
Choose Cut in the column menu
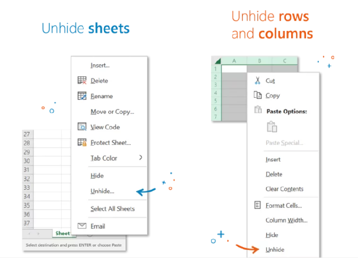pos(270,81)
